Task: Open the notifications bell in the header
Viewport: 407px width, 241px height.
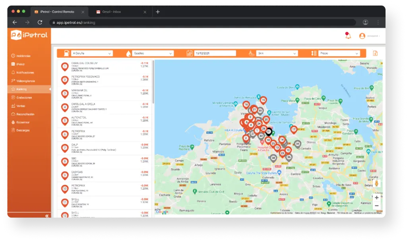Action: 348,36
